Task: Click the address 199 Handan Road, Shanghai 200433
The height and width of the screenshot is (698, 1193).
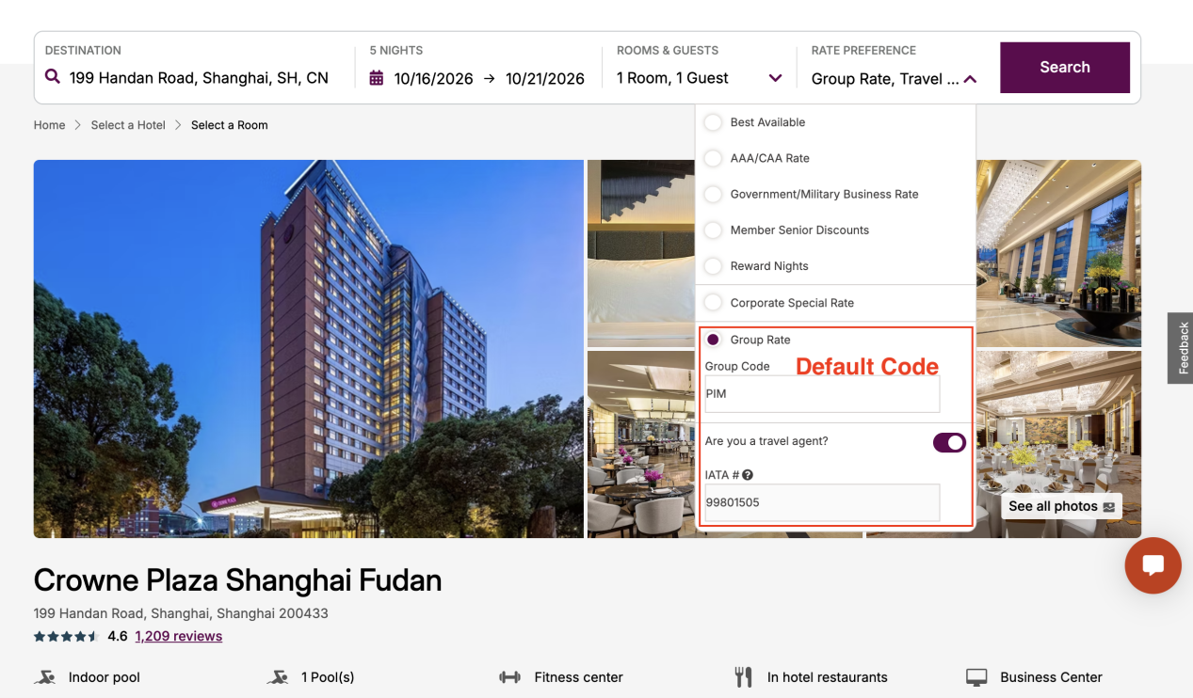Action: (181, 613)
